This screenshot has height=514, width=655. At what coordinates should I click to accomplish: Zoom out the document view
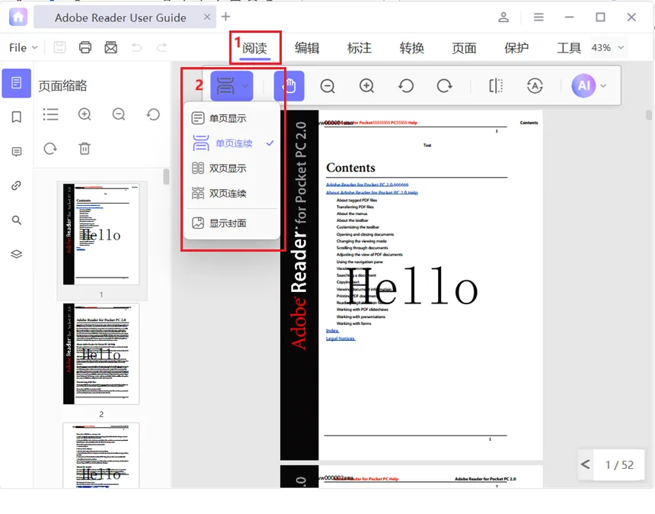pyautogui.click(x=327, y=85)
